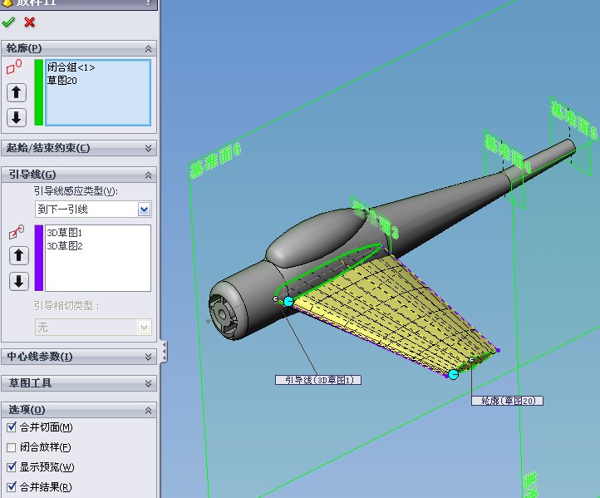Select 3D草图1 in guide curve list
The image size is (600, 498).
click(x=64, y=232)
